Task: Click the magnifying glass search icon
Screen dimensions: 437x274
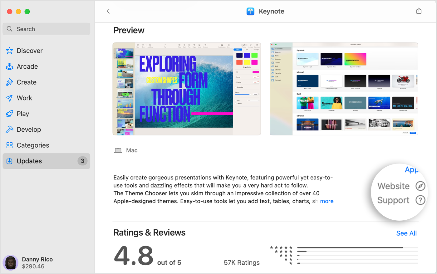Action: (x=10, y=29)
